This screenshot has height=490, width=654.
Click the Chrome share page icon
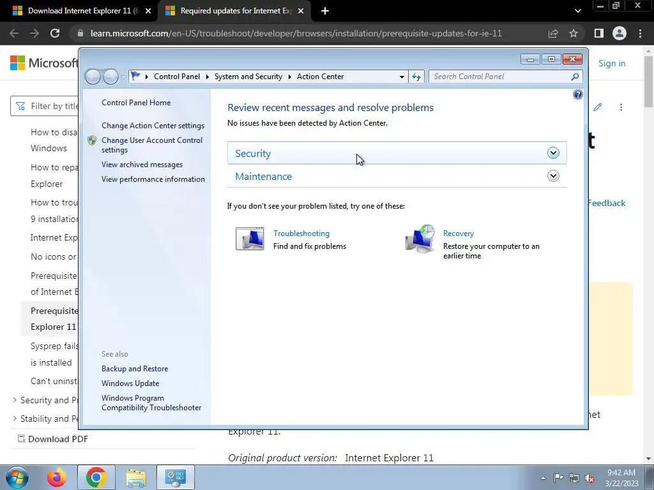coord(553,33)
